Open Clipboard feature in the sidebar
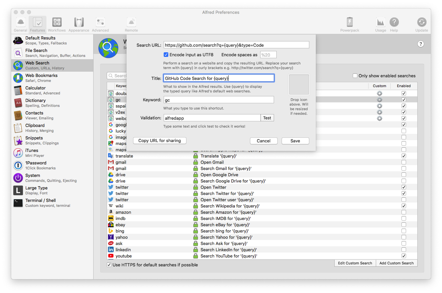This screenshot has width=442, height=293. [52, 128]
